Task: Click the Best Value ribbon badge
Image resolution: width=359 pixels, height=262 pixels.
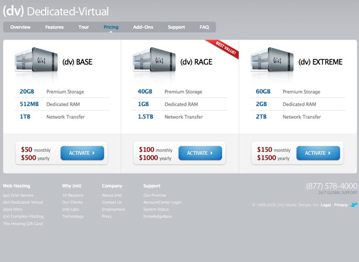Action: [223, 49]
